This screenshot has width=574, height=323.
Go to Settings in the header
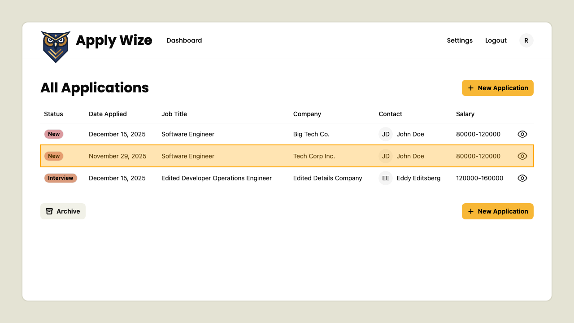[460, 40]
